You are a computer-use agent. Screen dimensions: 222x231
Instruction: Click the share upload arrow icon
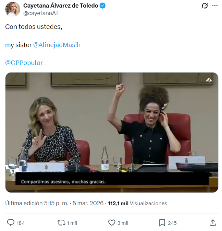tap(213, 223)
